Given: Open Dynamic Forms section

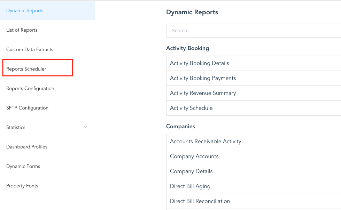Looking at the screenshot, I should click(x=23, y=166).
